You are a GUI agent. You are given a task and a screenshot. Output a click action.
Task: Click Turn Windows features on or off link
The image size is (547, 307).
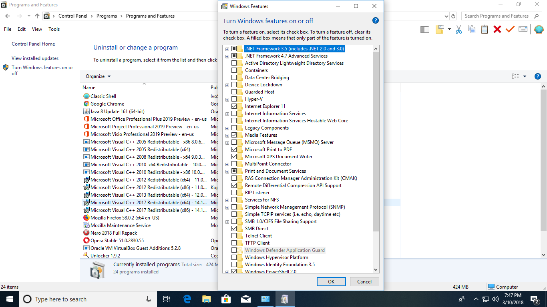point(42,70)
